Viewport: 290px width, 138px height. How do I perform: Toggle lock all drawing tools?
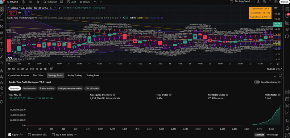(2, 82)
